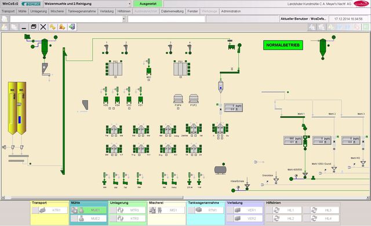Open the empty combo box dropdown arrow
Image resolution: width=371 pixels, height=226 pixels.
123,19
